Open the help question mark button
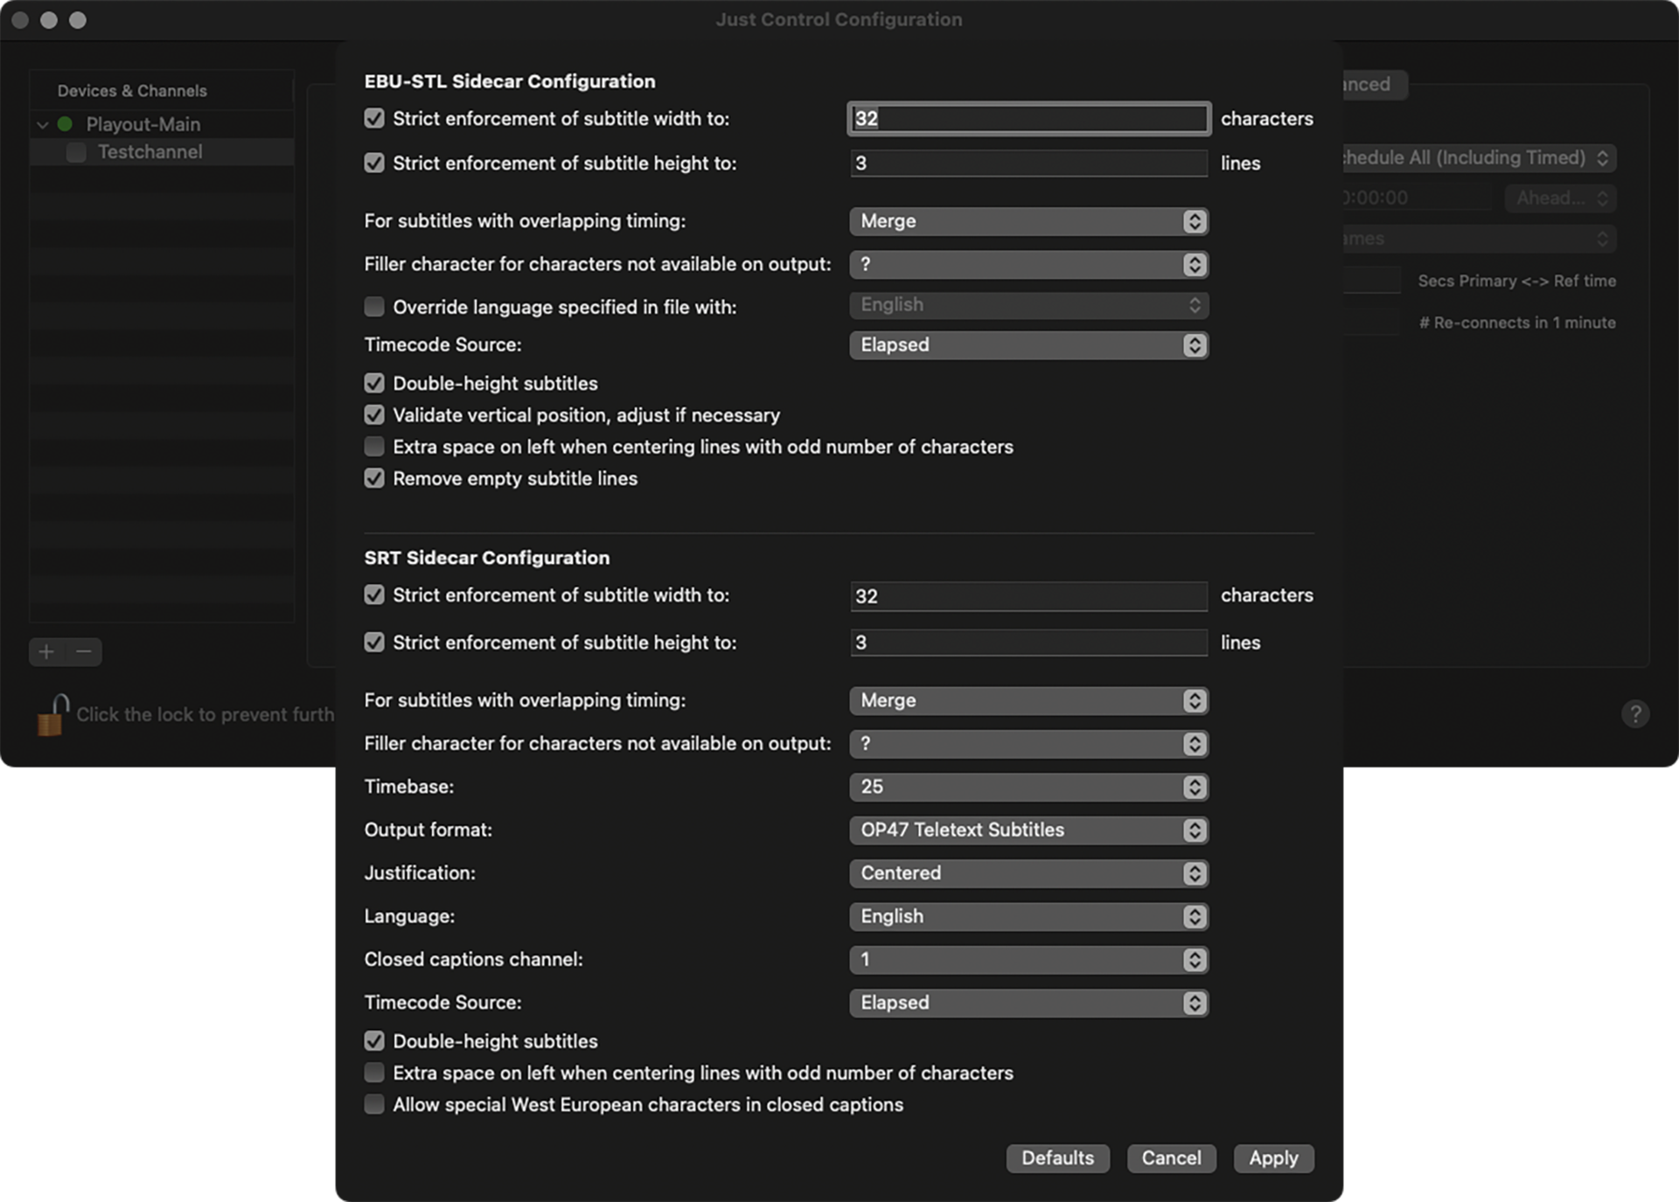The height and width of the screenshot is (1202, 1679). (x=1635, y=714)
